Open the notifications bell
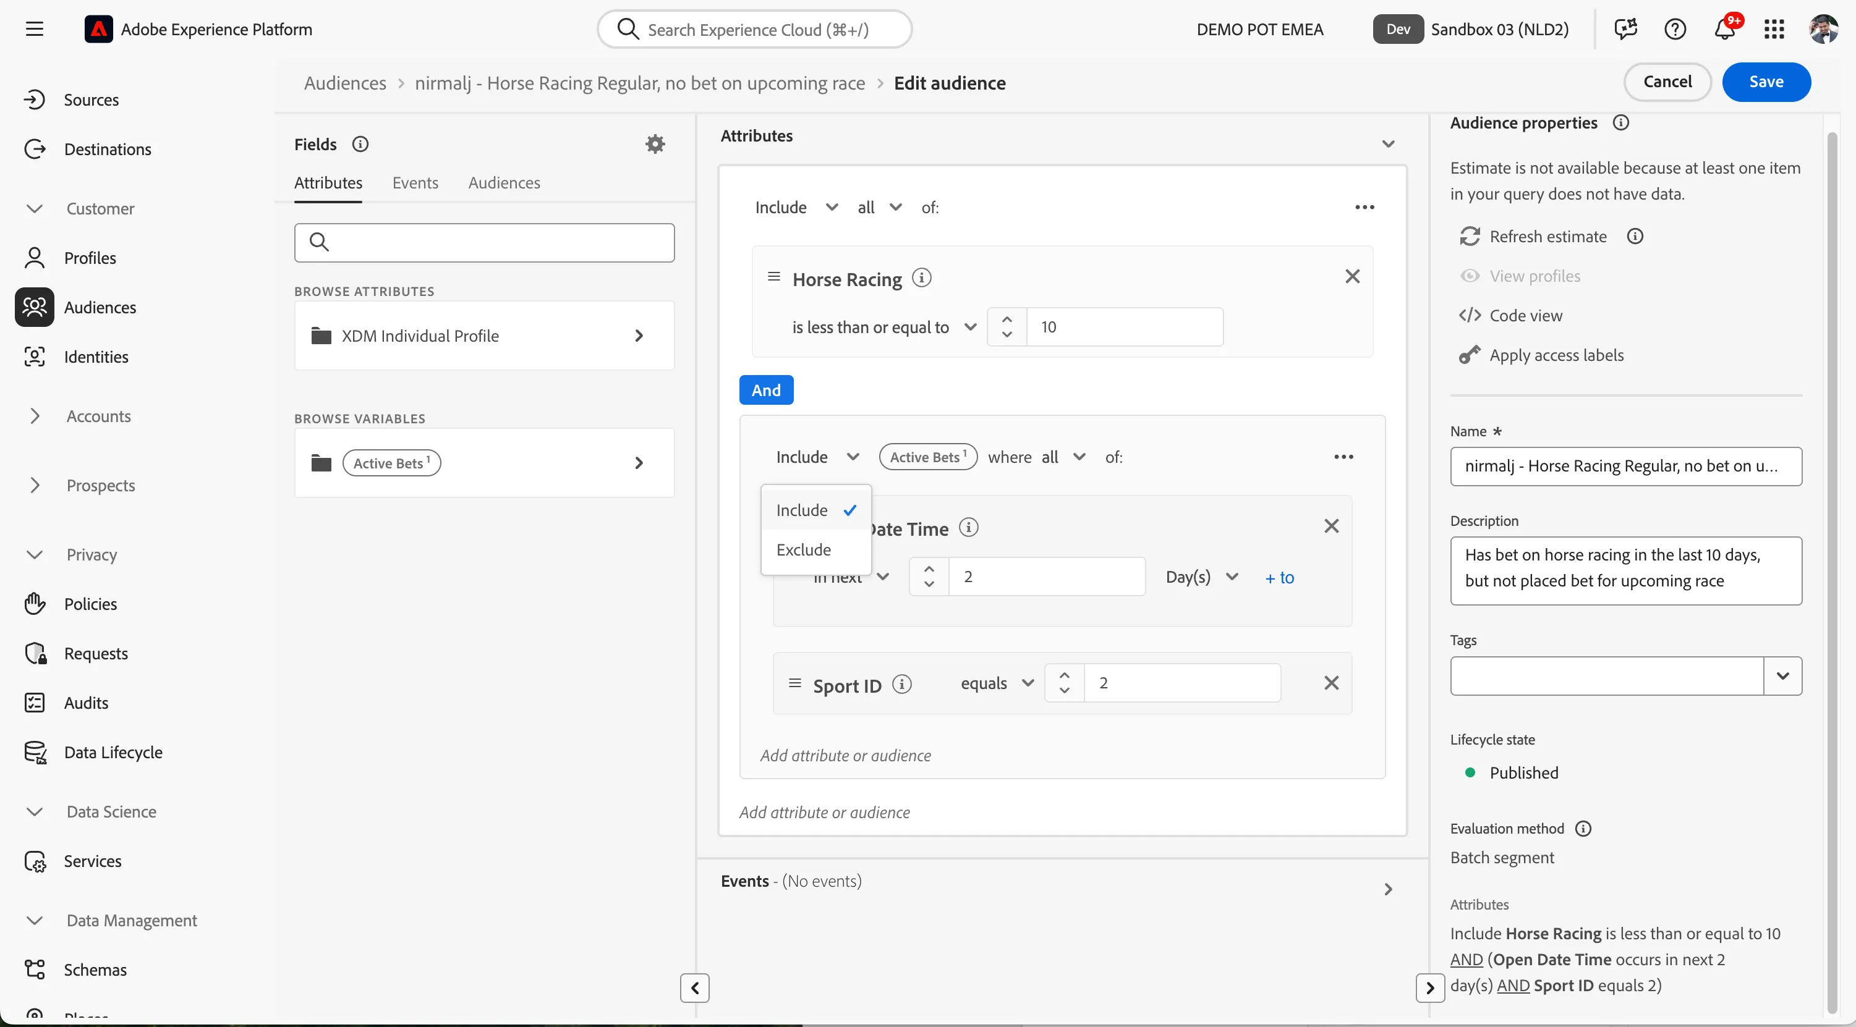This screenshot has height=1027, width=1856. click(x=1725, y=30)
